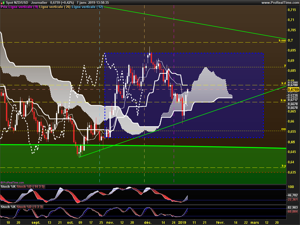Viewport: 300px width, 225px height.
Task: Click the 7 janv. 2019 13:58:35 timestamp
Action: click(93, 2)
